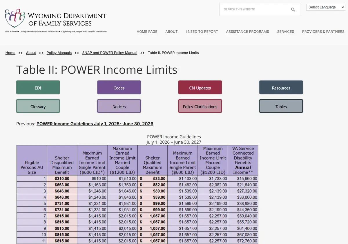Select the $21,640.00 annual income cell
The height and width of the screenshot is (244, 348).
(243, 185)
